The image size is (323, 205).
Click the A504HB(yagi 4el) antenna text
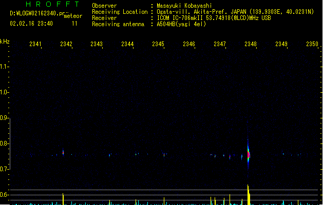181,24
